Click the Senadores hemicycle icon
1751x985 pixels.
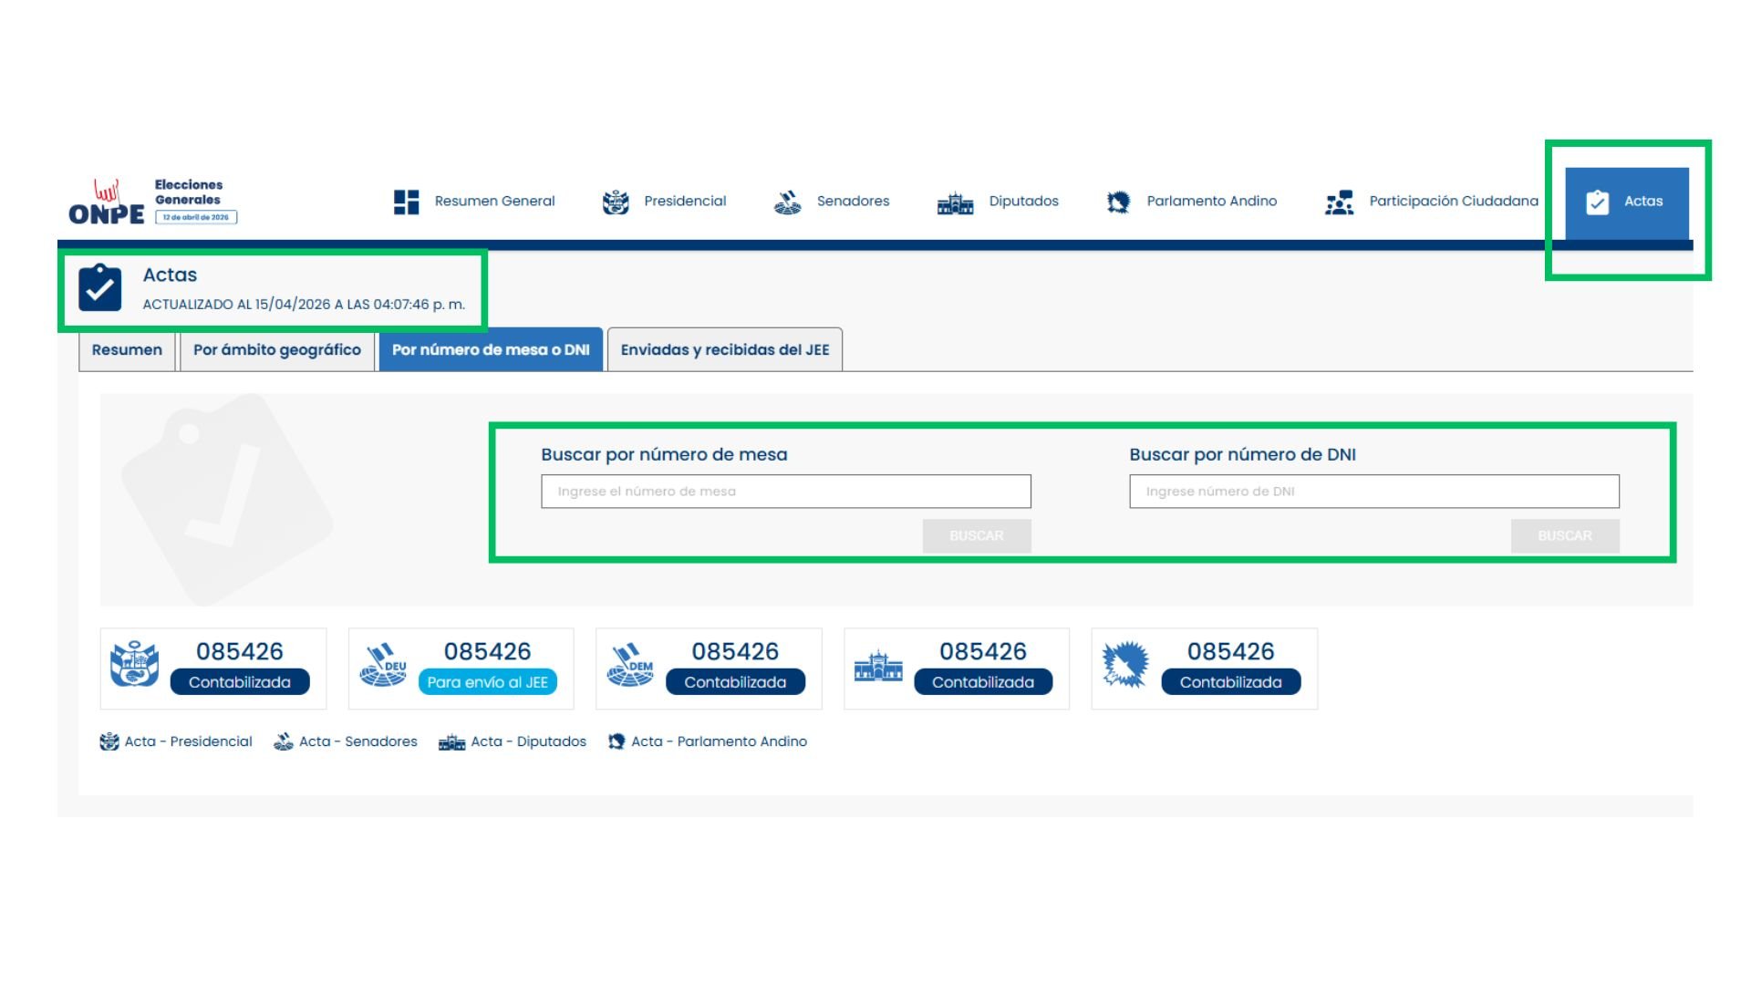point(787,202)
